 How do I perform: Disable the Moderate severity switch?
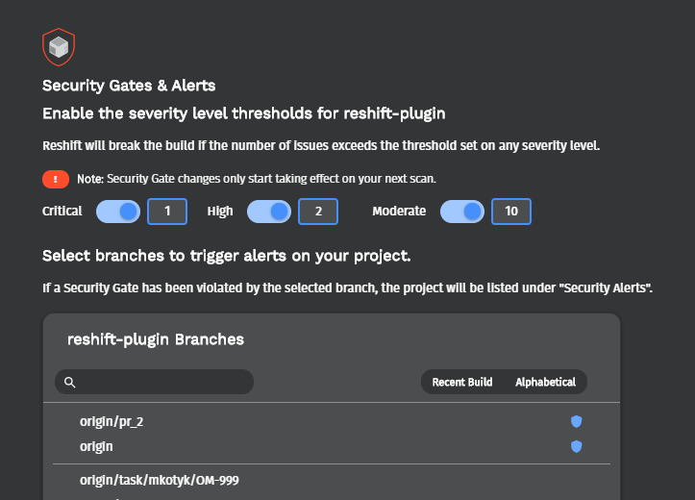[x=462, y=212]
